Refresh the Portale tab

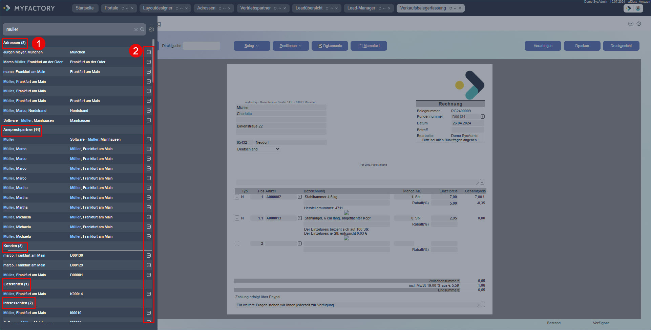click(123, 8)
